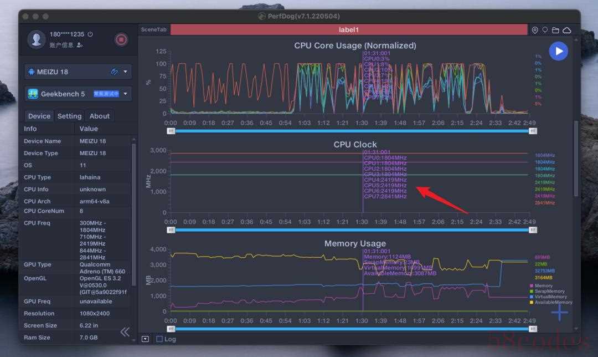Select the CPU Info value unknown

click(x=92, y=190)
